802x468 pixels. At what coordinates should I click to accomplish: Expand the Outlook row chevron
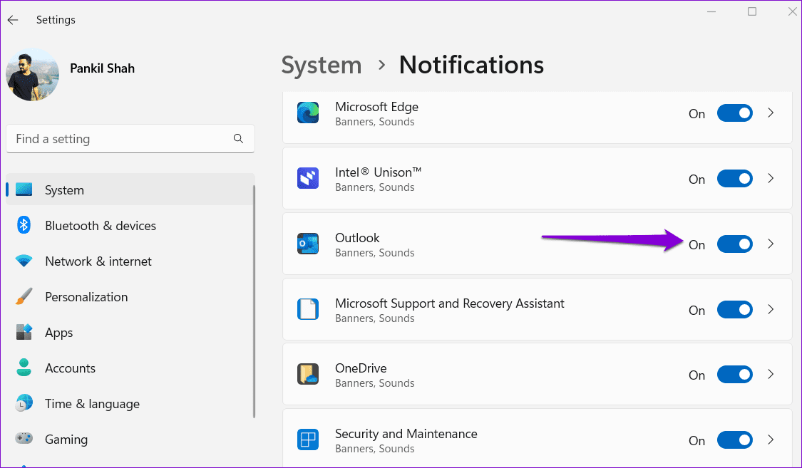[771, 244]
